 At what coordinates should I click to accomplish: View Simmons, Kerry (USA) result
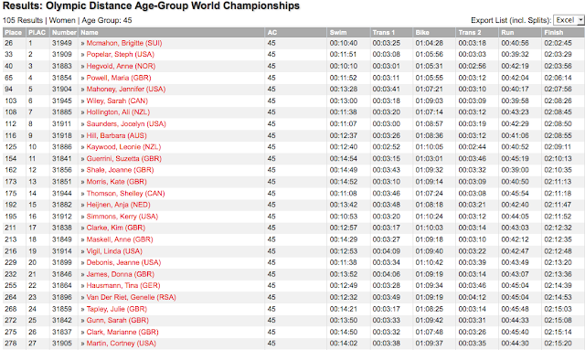(x=122, y=217)
